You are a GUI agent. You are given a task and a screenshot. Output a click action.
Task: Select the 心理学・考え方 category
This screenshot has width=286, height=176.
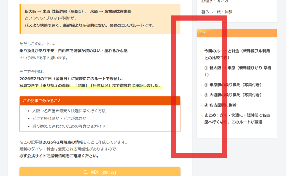pyautogui.click(x=215, y=1)
